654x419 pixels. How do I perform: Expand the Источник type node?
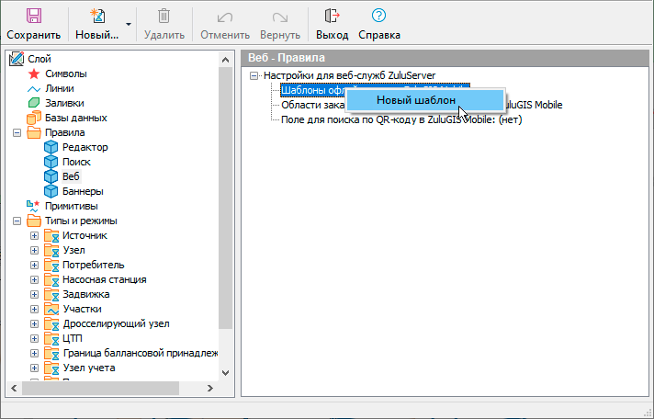pos(35,235)
